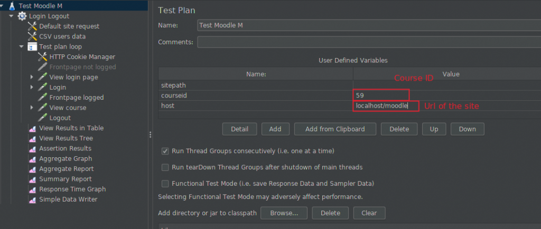Click Add from Clipboard button
This screenshot has height=229, width=541.
[x=335, y=129]
